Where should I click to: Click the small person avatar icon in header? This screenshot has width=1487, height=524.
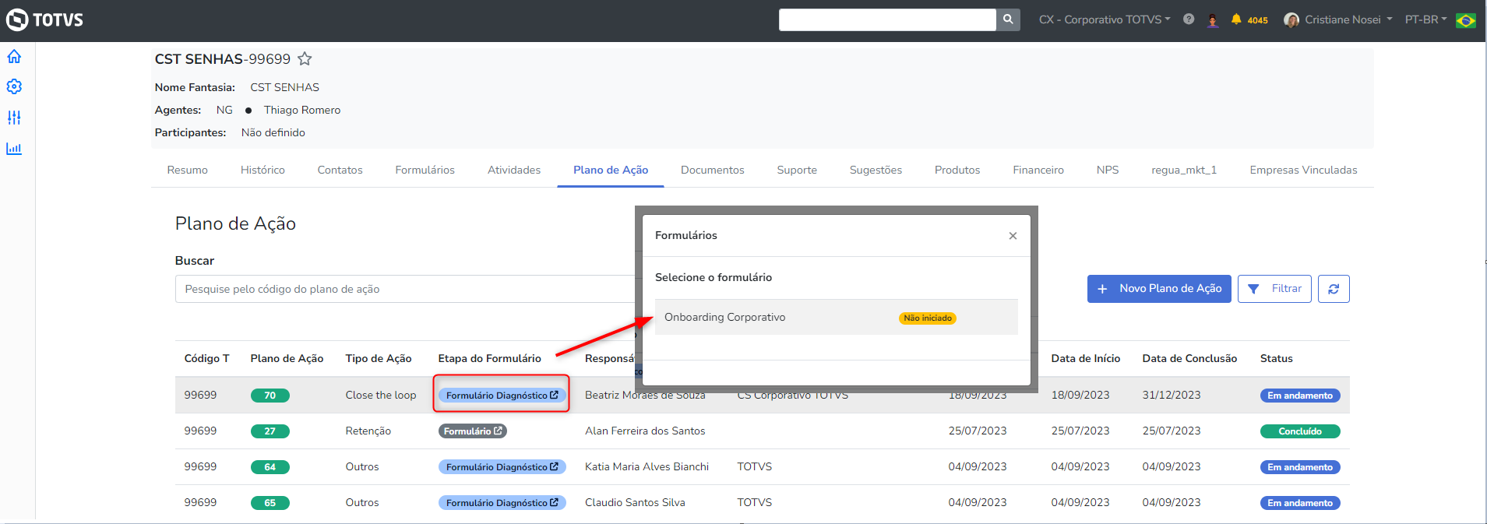click(1213, 20)
